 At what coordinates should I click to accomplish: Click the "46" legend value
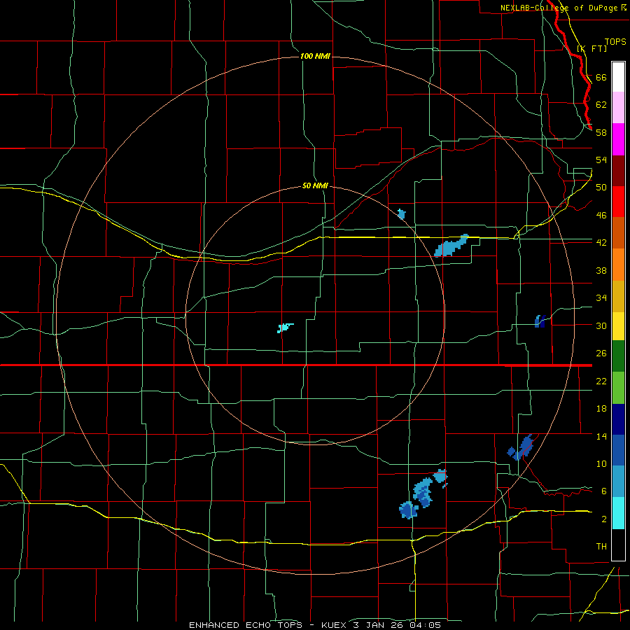tap(601, 215)
